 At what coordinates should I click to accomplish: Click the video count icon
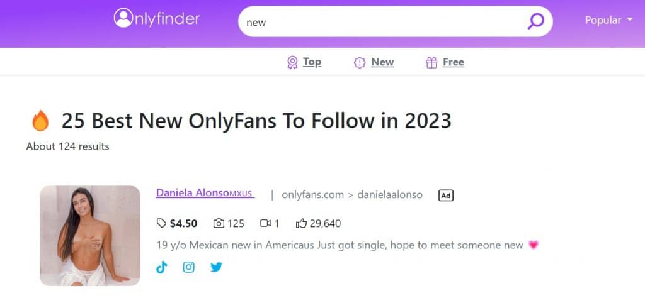tap(266, 223)
